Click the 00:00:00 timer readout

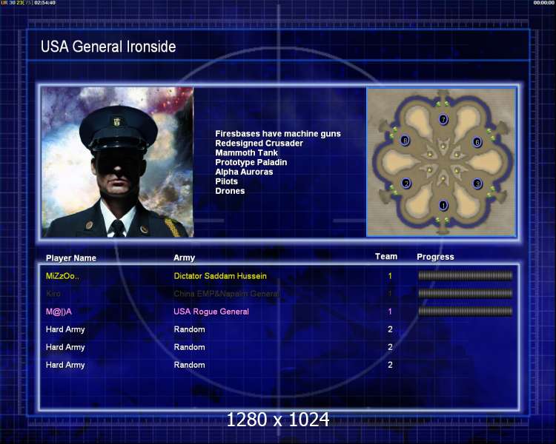pyautogui.click(x=543, y=3)
